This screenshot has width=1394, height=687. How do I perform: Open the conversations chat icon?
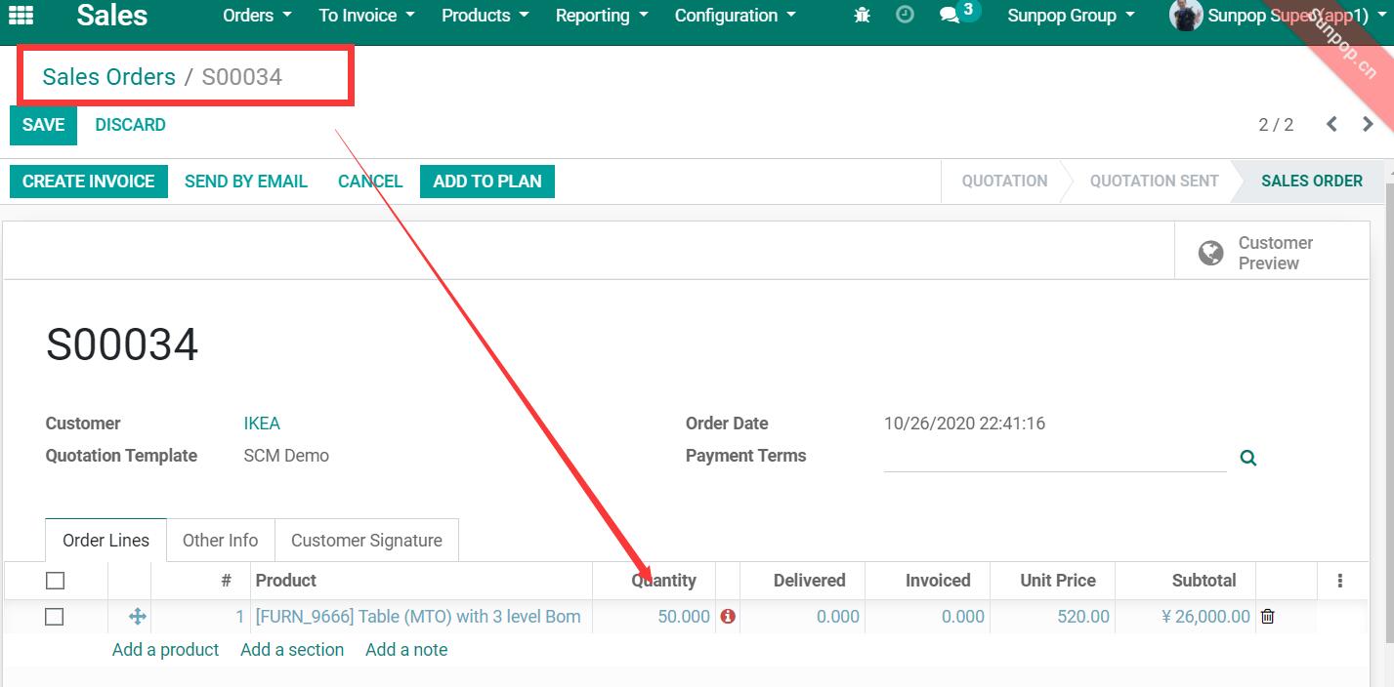950,16
